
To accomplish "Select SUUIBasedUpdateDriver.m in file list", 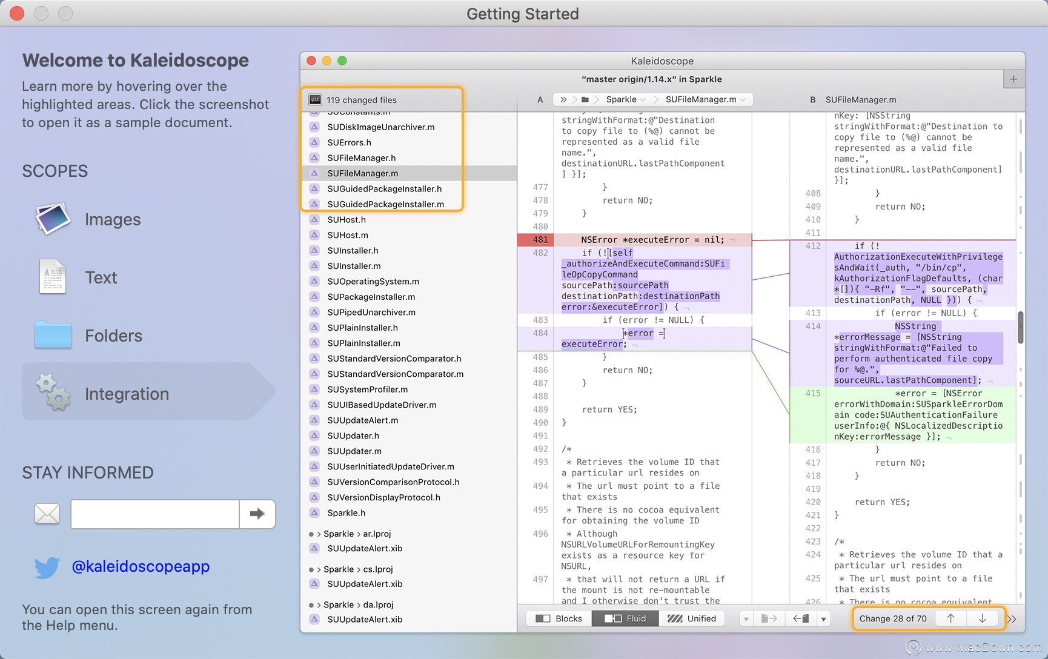I will coord(409,405).
